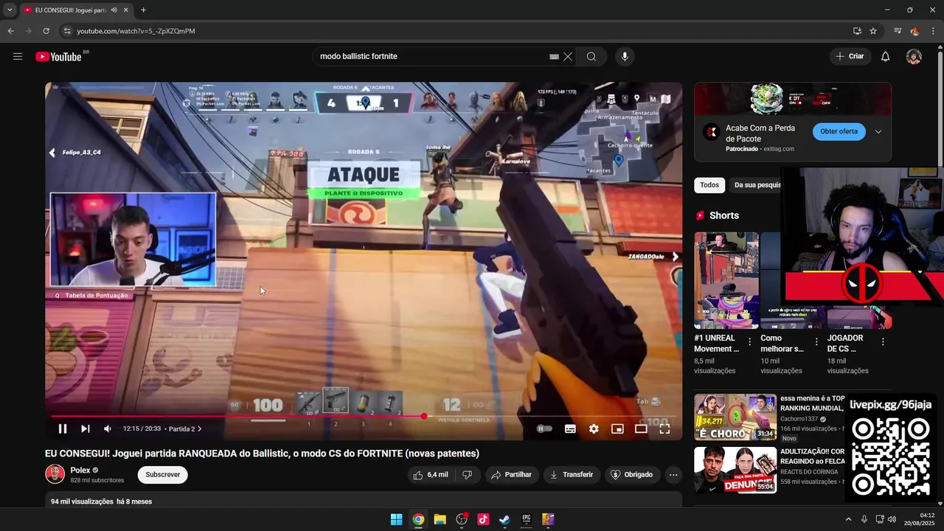
Task: Run search with magnifier button
Action: point(591,57)
